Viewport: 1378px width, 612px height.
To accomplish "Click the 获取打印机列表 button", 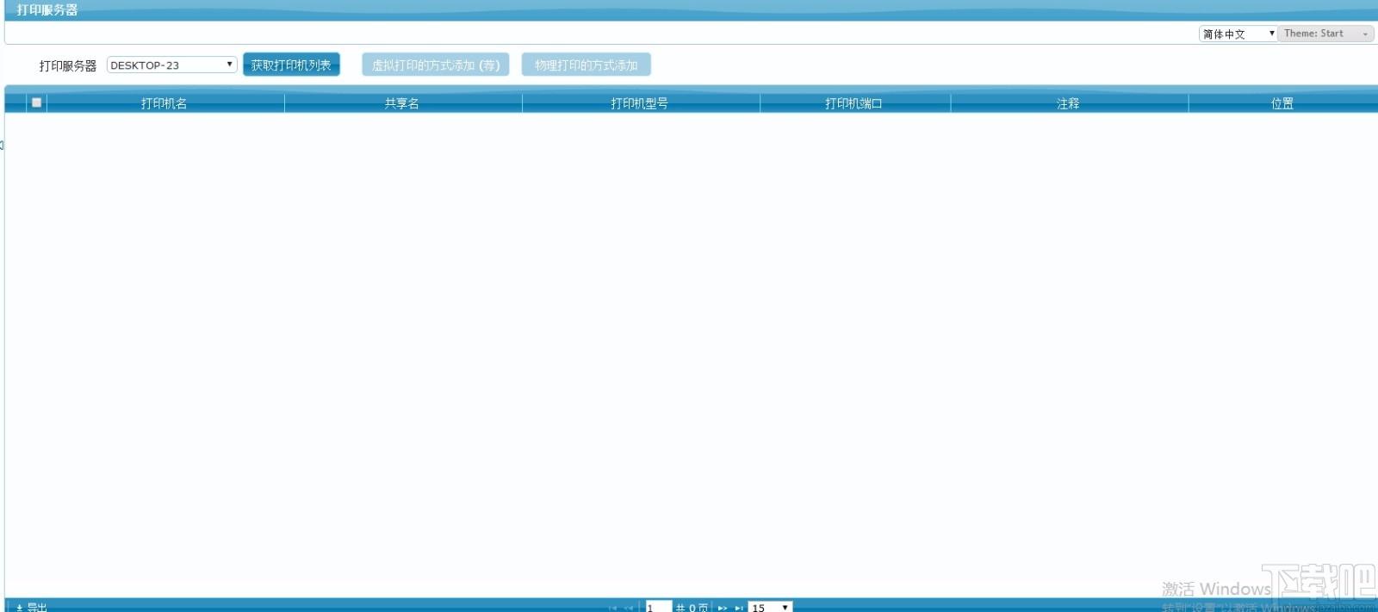I will [x=291, y=65].
